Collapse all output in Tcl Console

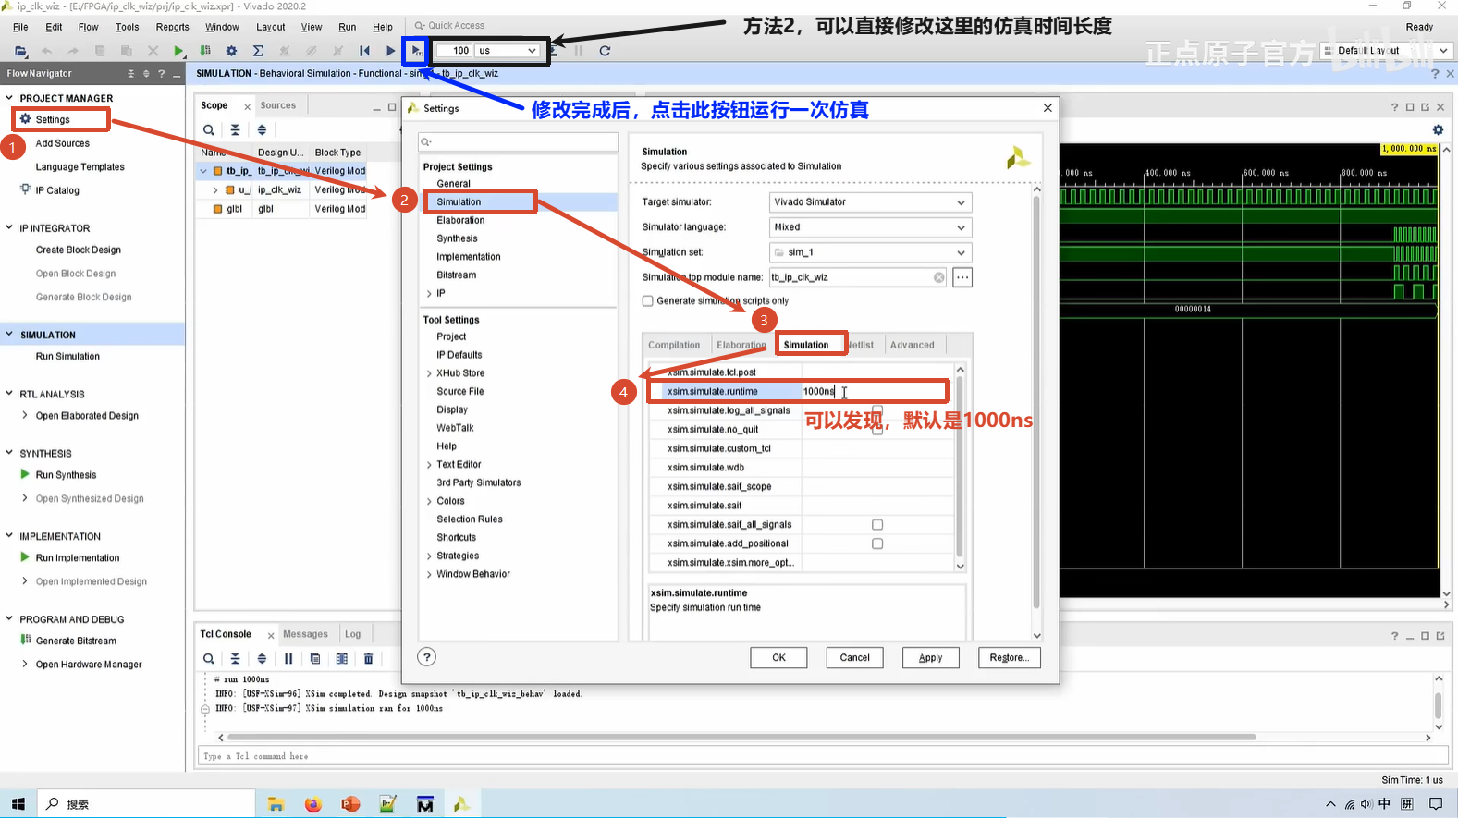(x=236, y=659)
